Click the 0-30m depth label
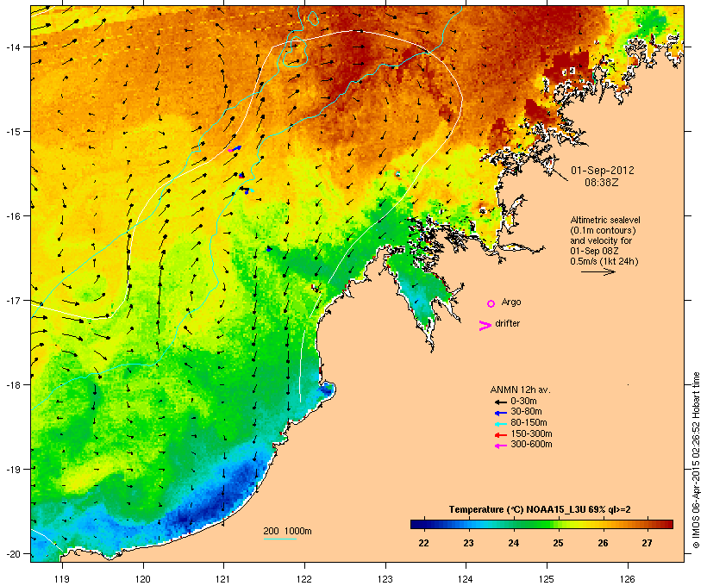The height and width of the screenshot is (586, 707). pos(523,402)
